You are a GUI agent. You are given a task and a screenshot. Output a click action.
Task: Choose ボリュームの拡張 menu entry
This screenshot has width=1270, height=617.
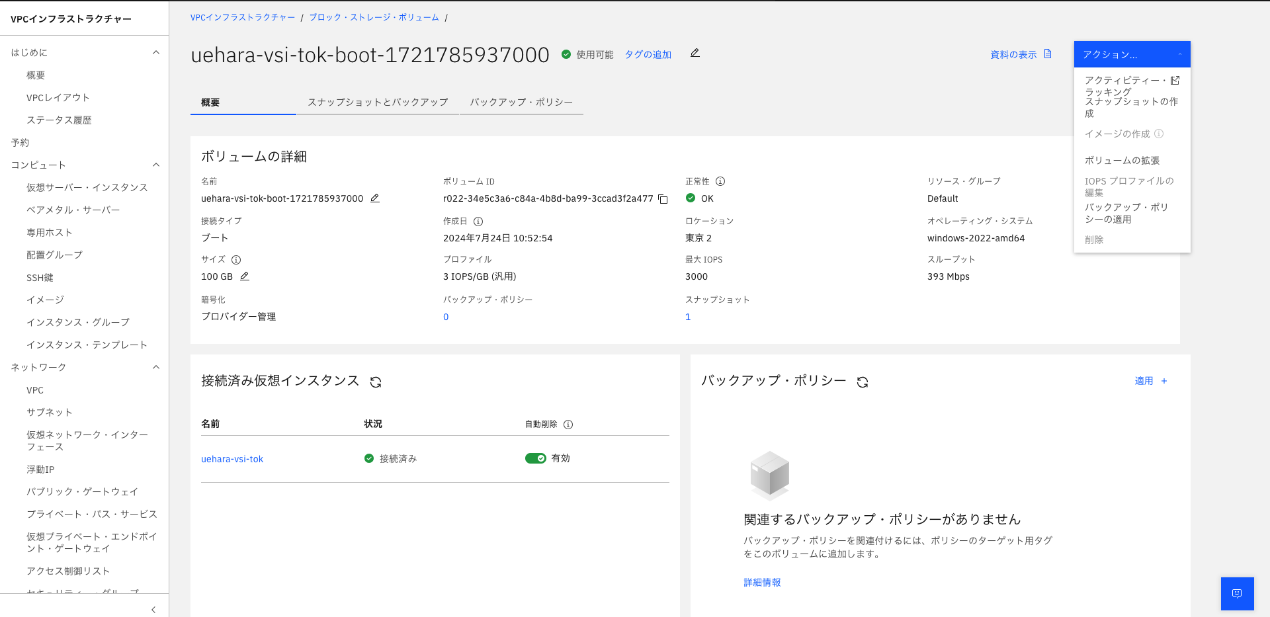pos(1123,160)
